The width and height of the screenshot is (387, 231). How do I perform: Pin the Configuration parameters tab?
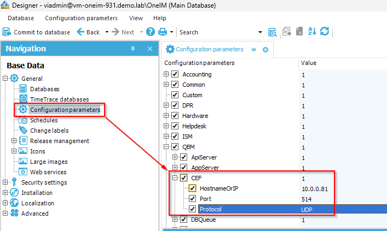point(253,50)
